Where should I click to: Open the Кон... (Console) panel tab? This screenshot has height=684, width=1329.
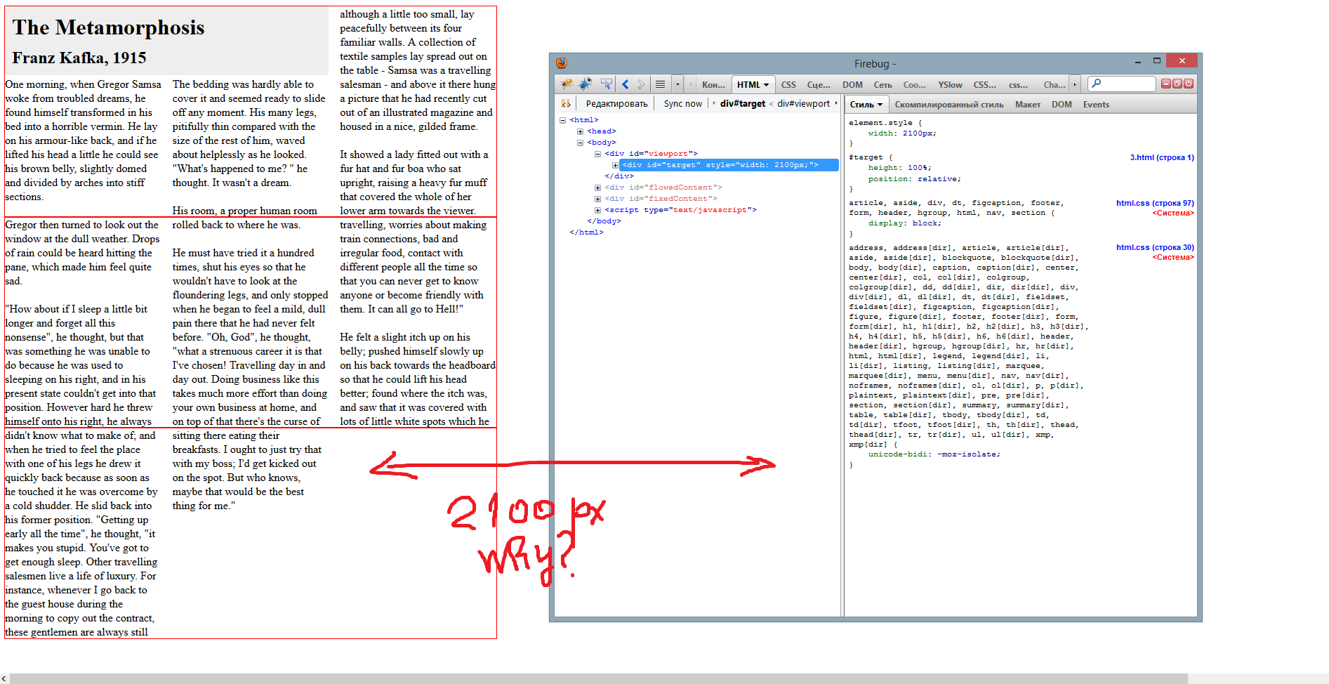713,84
